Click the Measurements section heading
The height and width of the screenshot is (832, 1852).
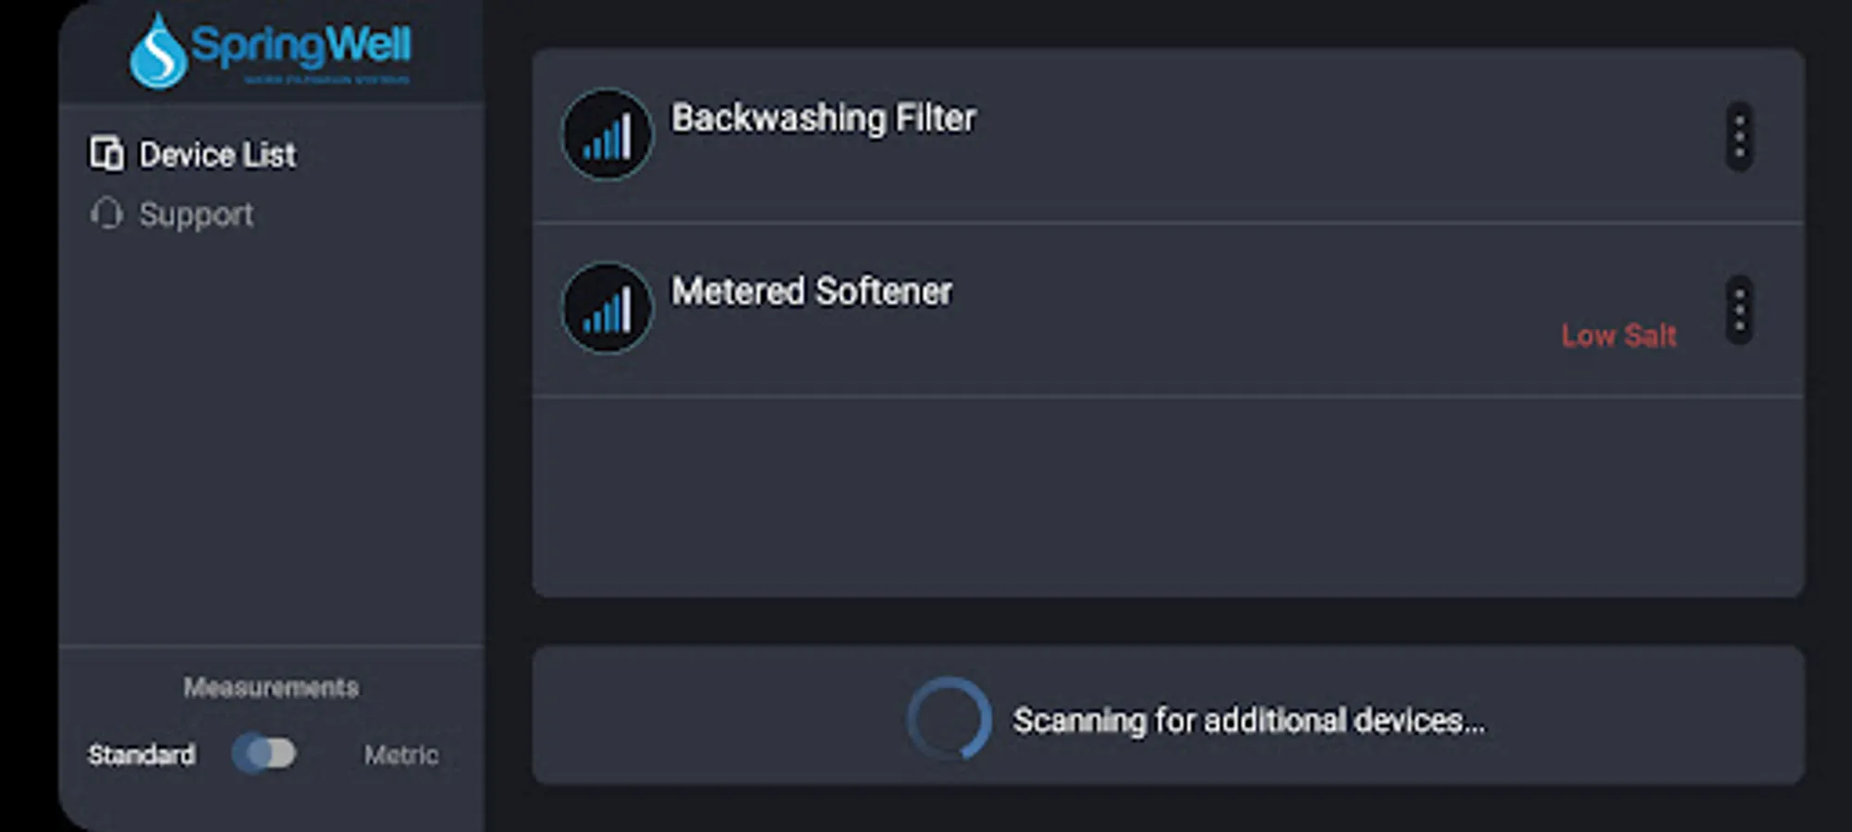point(271,688)
